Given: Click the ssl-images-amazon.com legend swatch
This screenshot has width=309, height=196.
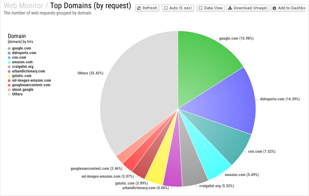Looking at the screenshot, I should [x=9, y=81].
